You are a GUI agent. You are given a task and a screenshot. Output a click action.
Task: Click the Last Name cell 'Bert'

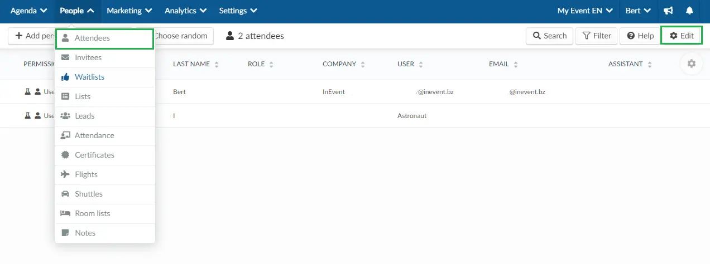[179, 92]
